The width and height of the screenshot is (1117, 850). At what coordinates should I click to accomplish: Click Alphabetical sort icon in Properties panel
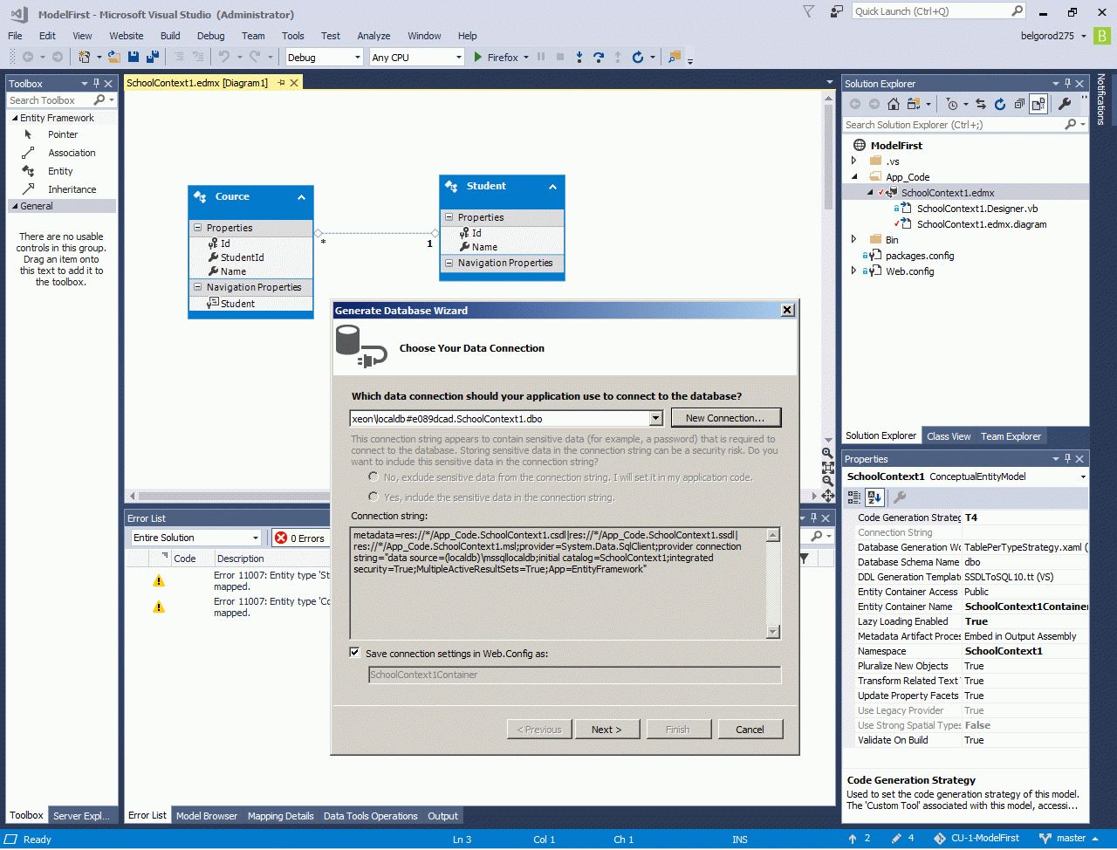point(874,497)
